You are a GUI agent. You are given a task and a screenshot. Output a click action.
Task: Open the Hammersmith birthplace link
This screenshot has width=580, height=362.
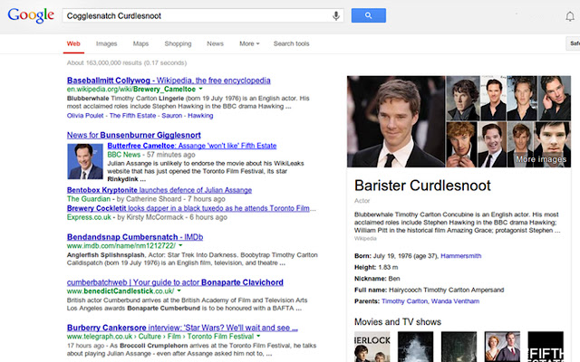[x=461, y=255]
